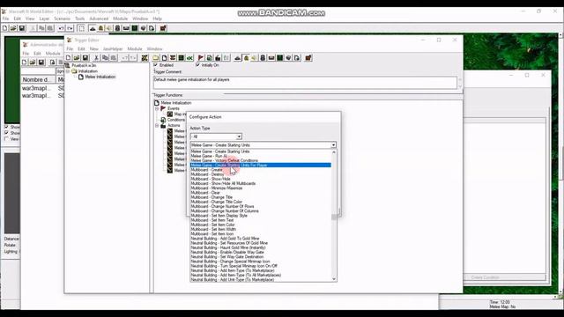Choose Multiboard - Clear option
Screen dimensions: 564x317
coord(261,193)
